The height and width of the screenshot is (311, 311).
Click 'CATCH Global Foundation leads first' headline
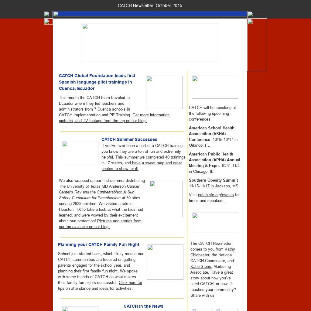pos(97,76)
